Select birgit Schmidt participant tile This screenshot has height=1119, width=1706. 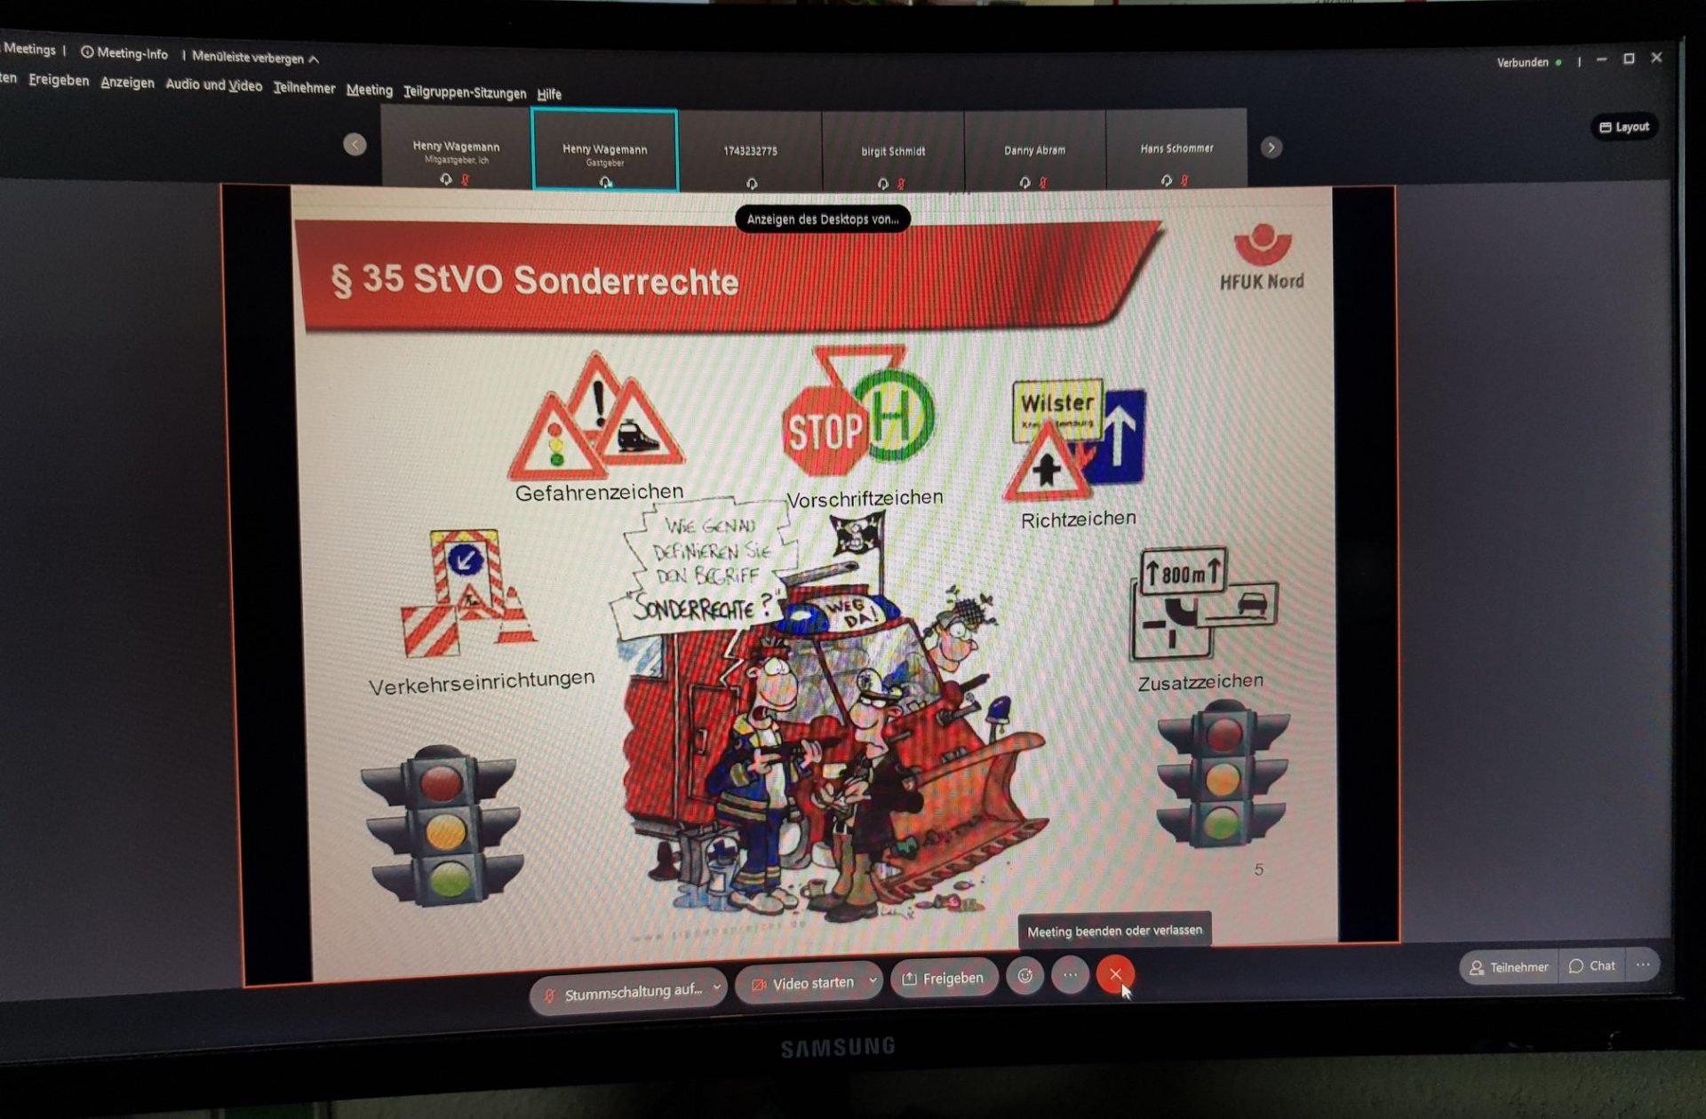click(893, 150)
